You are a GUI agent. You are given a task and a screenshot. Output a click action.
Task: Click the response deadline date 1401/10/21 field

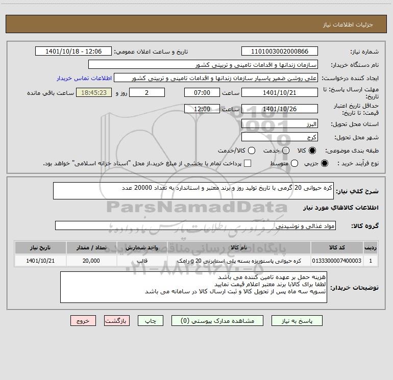coord(280,92)
